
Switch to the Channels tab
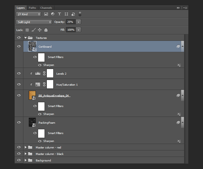46,8
